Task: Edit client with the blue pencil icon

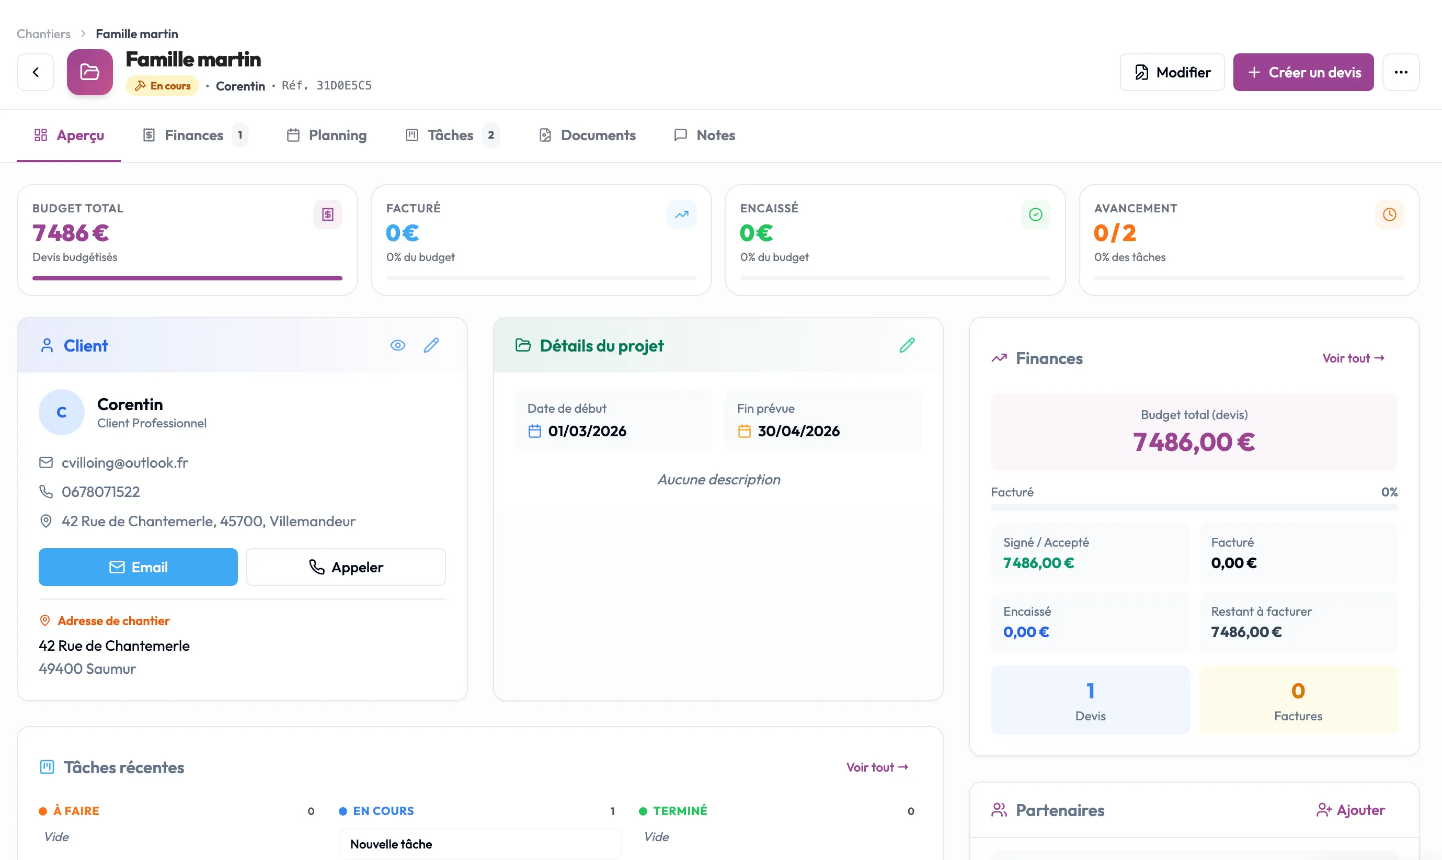Action: (x=431, y=345)
